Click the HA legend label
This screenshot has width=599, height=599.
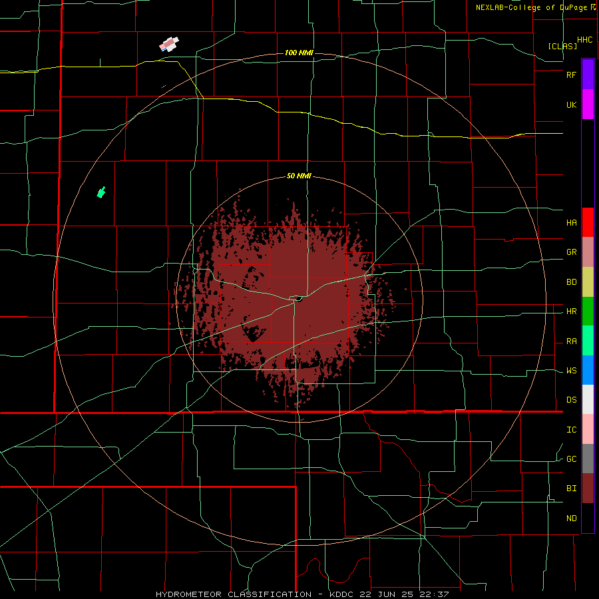571,222
